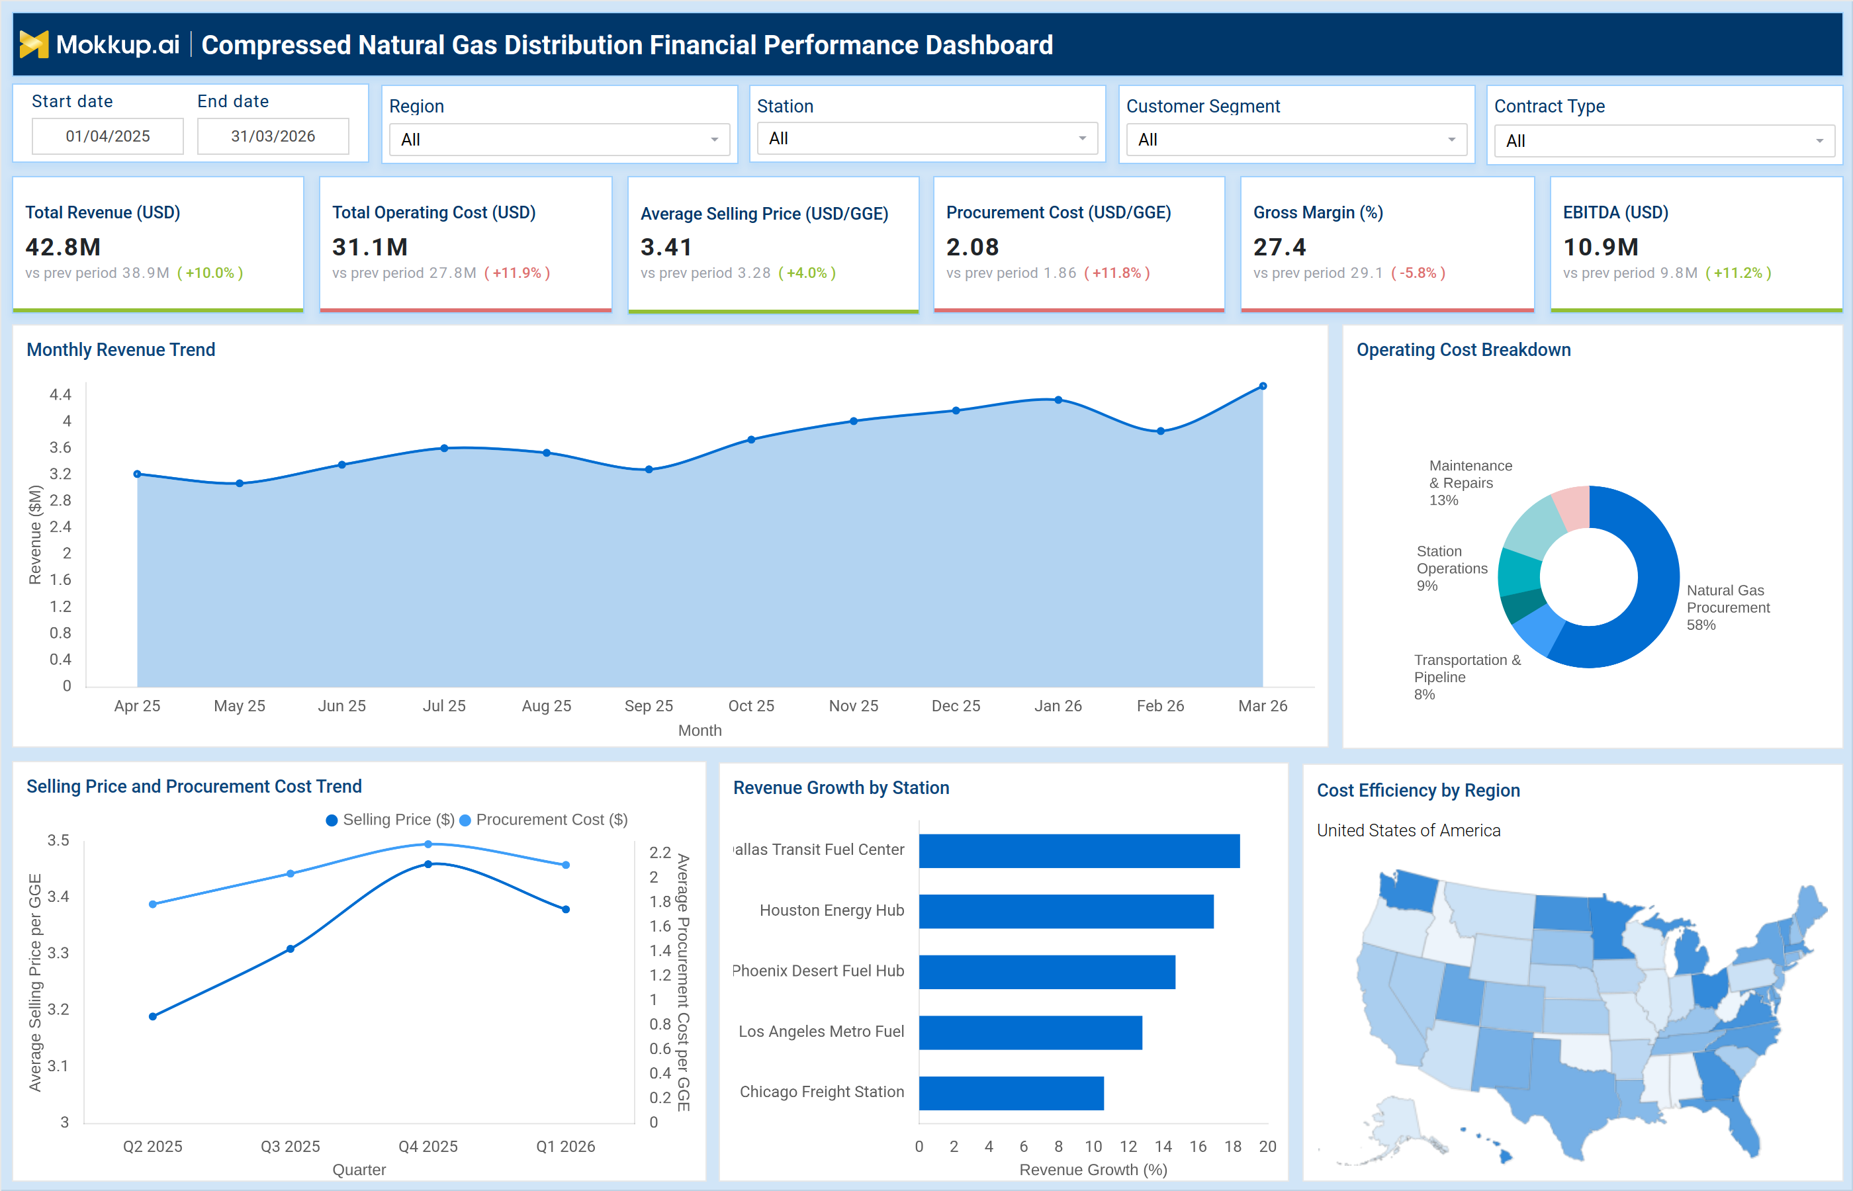Toggle the Selling Price ($) legend item
This screenshot has height=1191, width=1853.
[x=390, y=820]
